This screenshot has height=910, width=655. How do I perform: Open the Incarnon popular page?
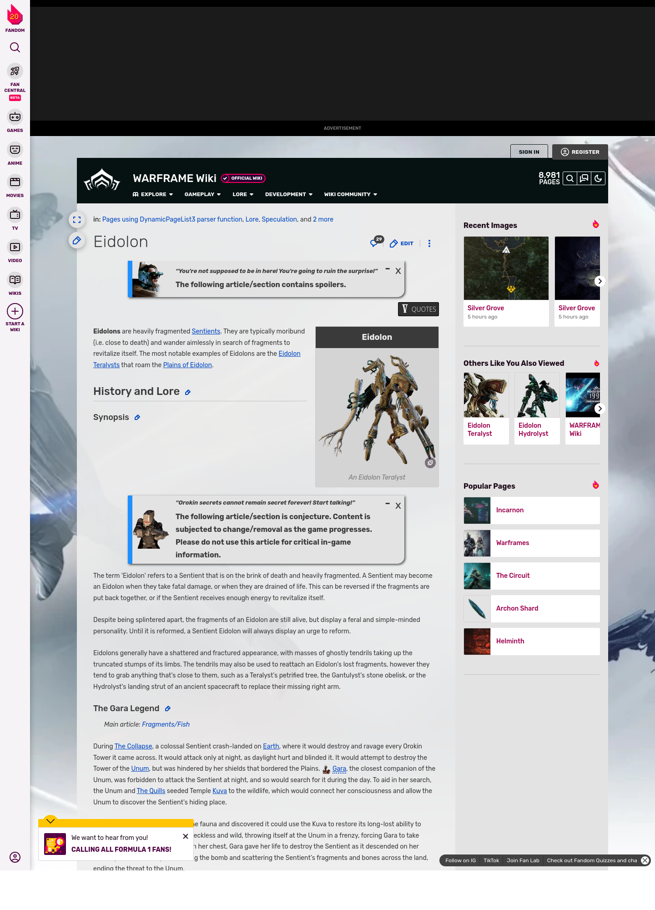coord(532,511)
